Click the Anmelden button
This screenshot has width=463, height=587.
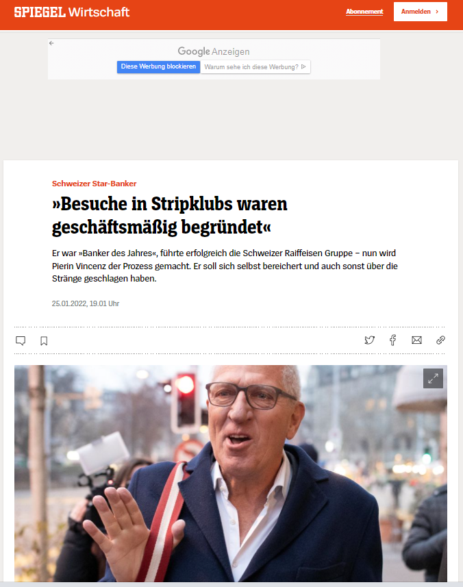click(x=421, y=12)
